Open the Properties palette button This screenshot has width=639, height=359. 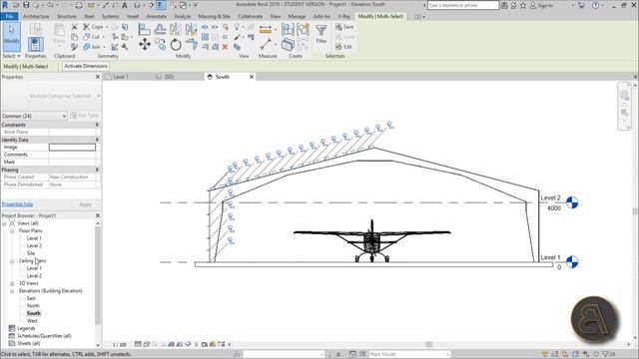pyautogui.click(x=36, y=44)
